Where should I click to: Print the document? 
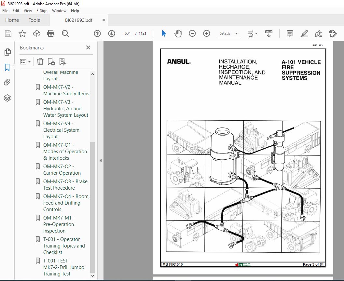click(x=51, y=33)
